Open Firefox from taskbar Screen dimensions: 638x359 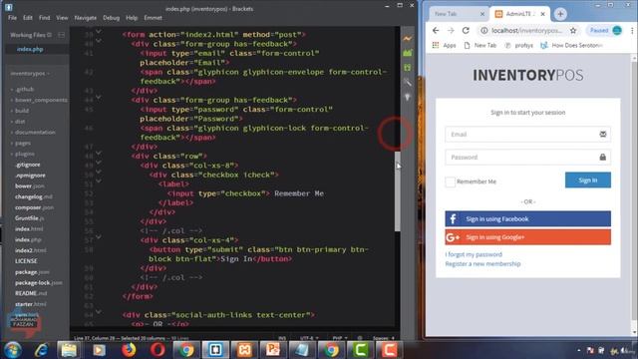coord(129,350)
